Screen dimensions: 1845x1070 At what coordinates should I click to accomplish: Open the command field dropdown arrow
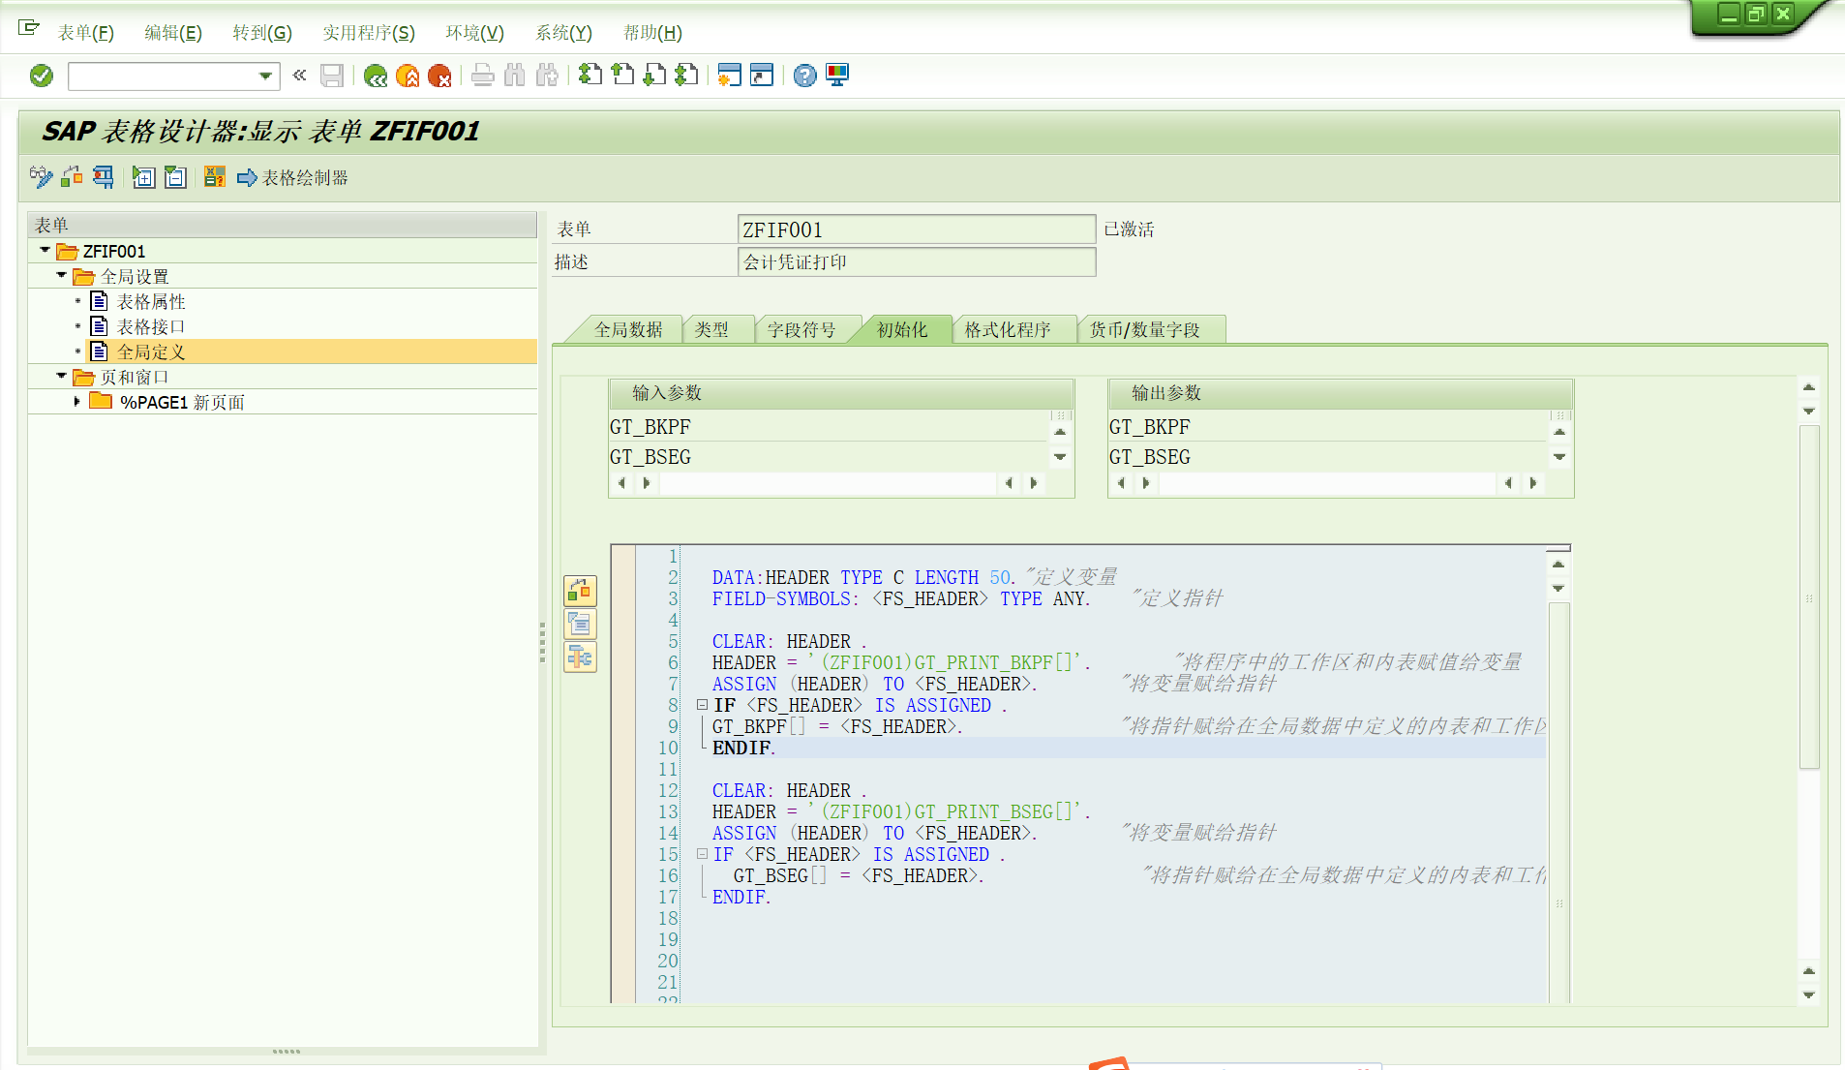265,76
